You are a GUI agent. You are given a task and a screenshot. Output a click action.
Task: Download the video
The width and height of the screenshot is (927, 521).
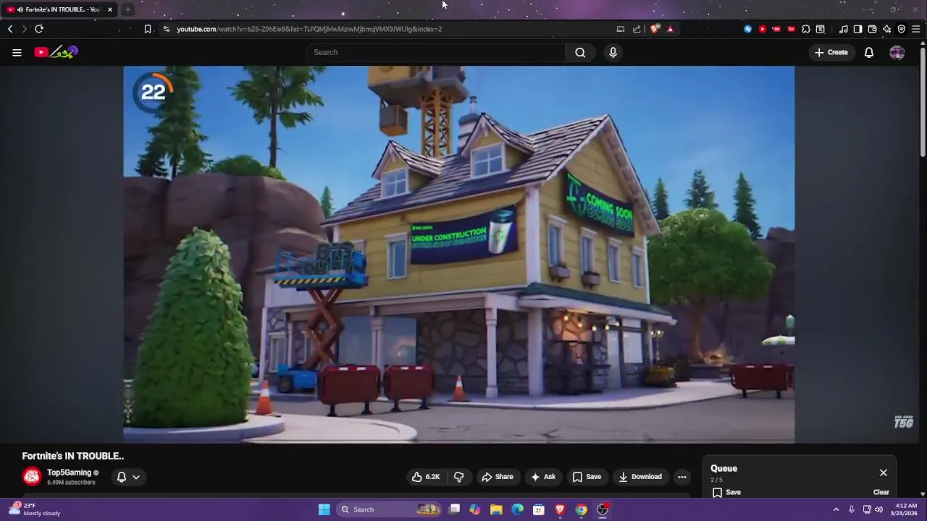[x=640, y=477]
